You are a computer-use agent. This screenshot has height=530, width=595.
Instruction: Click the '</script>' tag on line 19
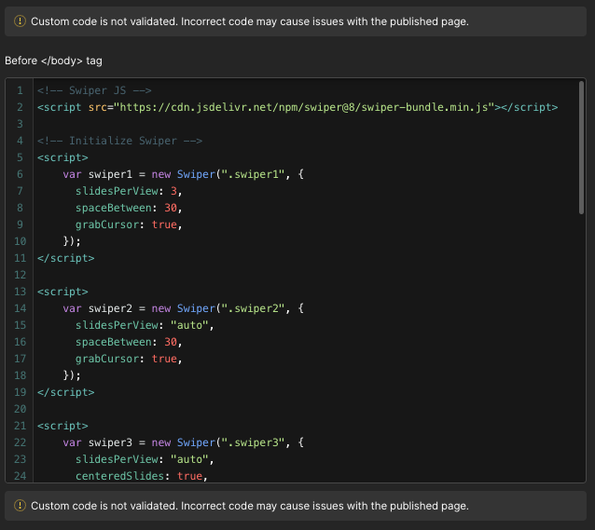66,392
